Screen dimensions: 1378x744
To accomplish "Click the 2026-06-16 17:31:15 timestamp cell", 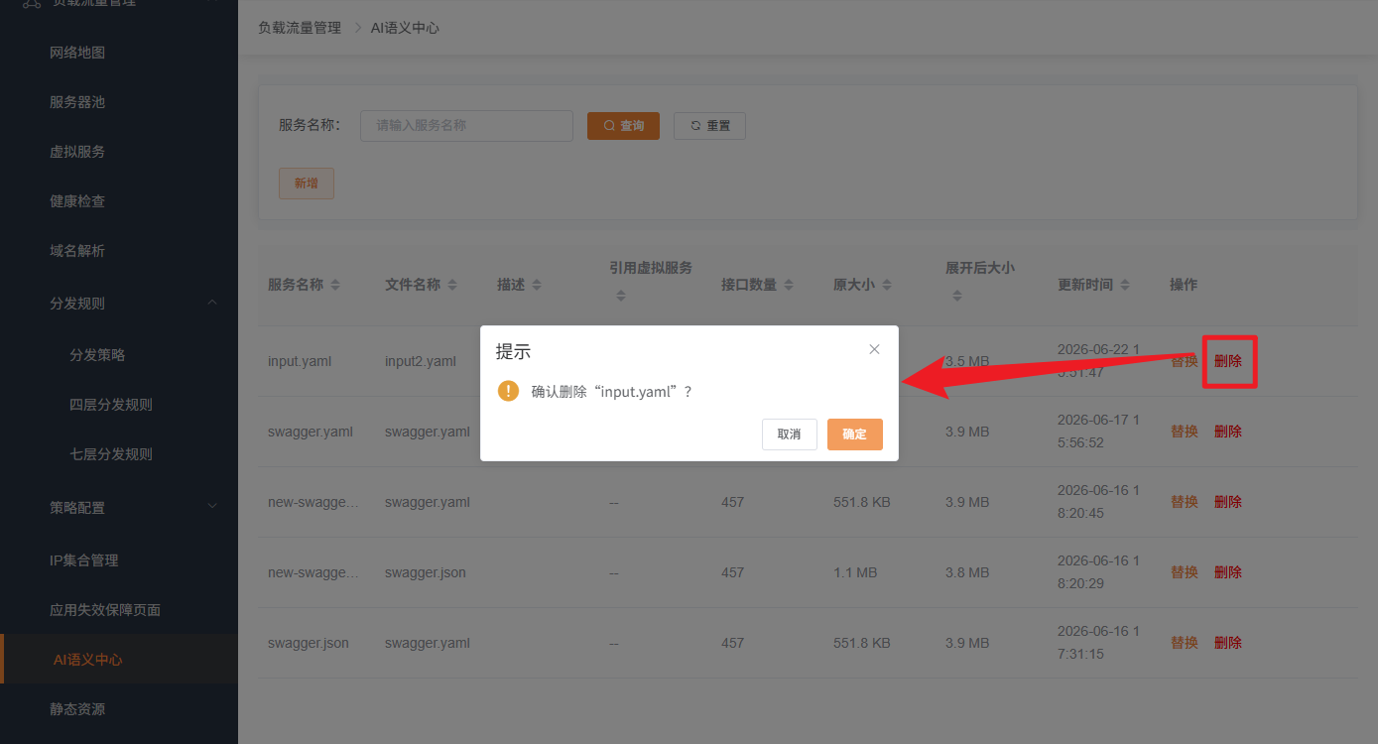I will (1098, 643).
